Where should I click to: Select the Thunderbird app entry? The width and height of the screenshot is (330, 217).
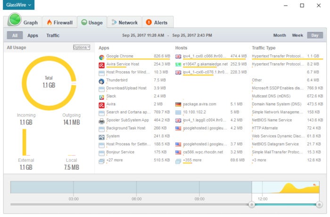click(117, 80)
